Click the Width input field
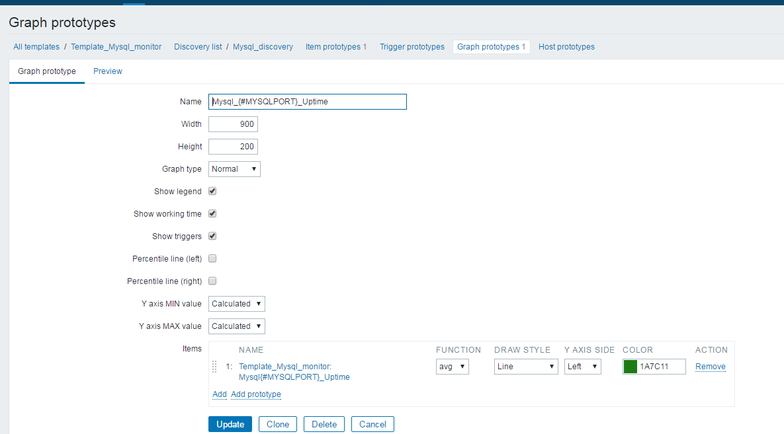This screenshot has height=434, width=784. [x=233, y=124]
